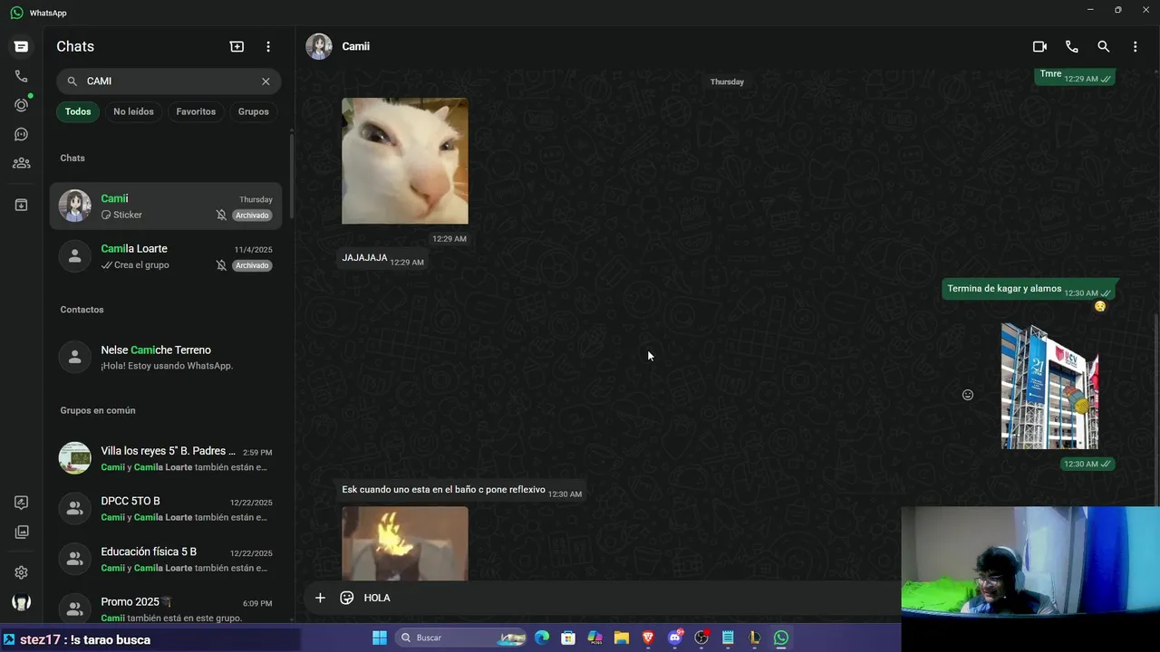The height and width of the screenshot is (652, 1160).
Task: Open the Educación física 5 B group
Action: [x=166, y=560]
